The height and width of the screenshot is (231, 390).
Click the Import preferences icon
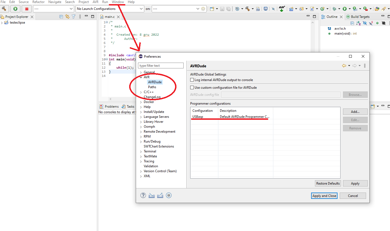pyautogui.click(x=152, y=195)
